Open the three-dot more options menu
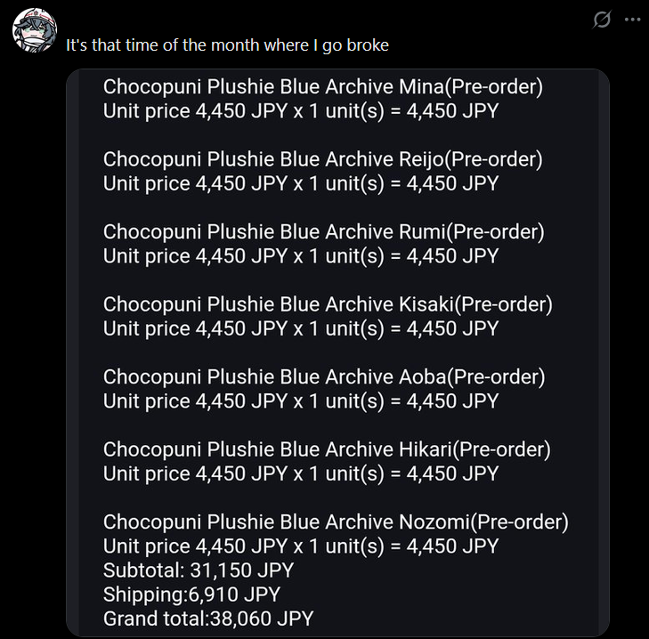Image resolution: width=649 pixels, height=639 pixels. [632, 19]
